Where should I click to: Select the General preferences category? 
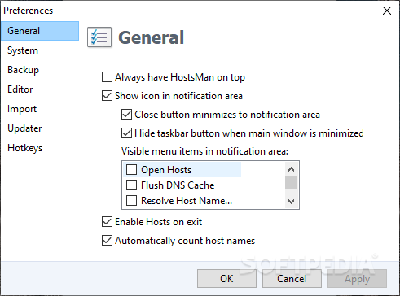pyautogui.click(x=40, y=31)
